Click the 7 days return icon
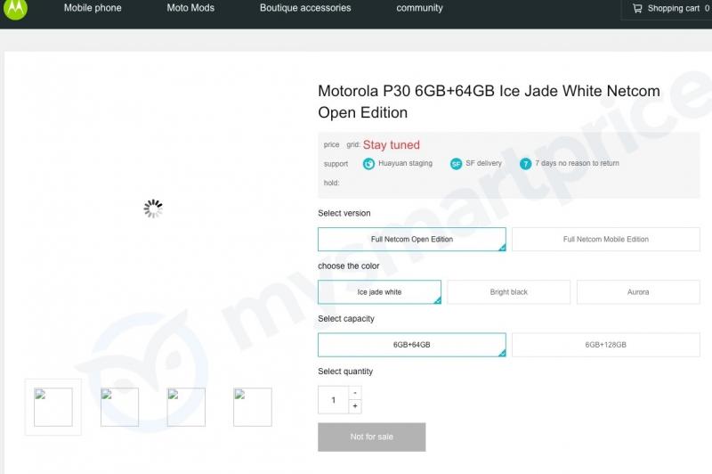Screen dimensions: 712x474 [525, 164]
